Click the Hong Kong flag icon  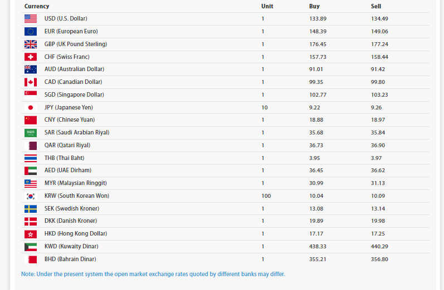click(x=31, y=233)
